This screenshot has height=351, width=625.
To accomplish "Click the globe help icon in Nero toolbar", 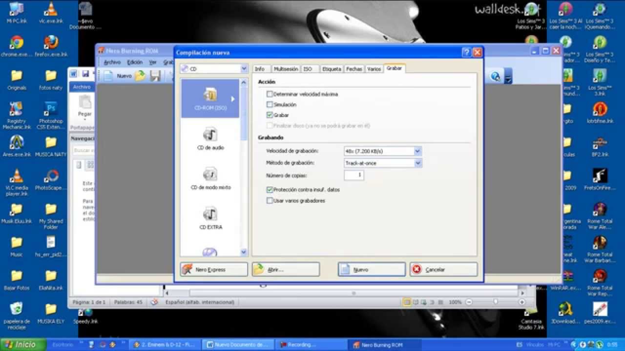I will [496, 76].
